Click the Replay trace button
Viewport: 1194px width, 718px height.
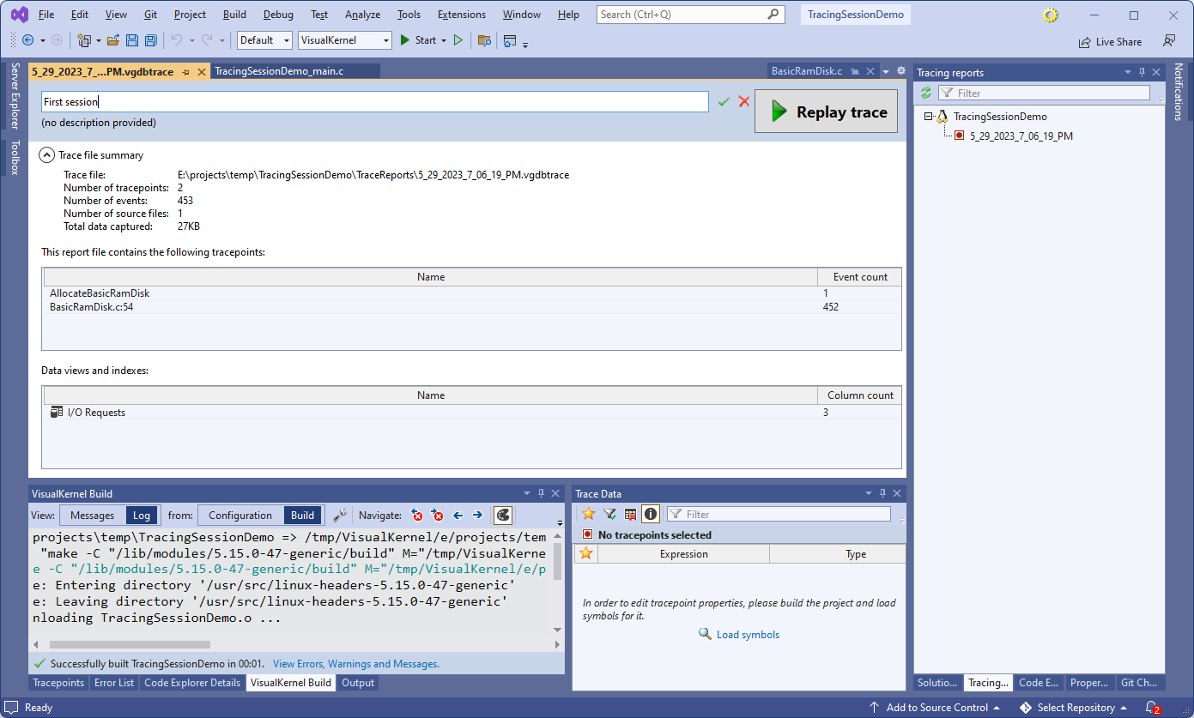click(826, 112)
